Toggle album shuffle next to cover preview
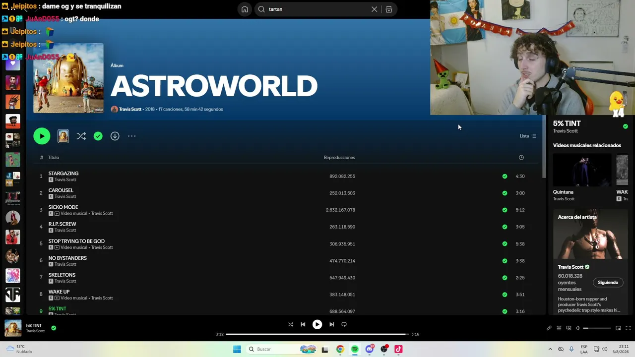 [81, 136]
